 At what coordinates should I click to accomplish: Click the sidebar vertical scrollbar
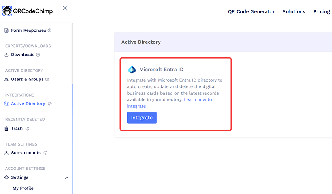pyautogui.click(x=72, y=137)
